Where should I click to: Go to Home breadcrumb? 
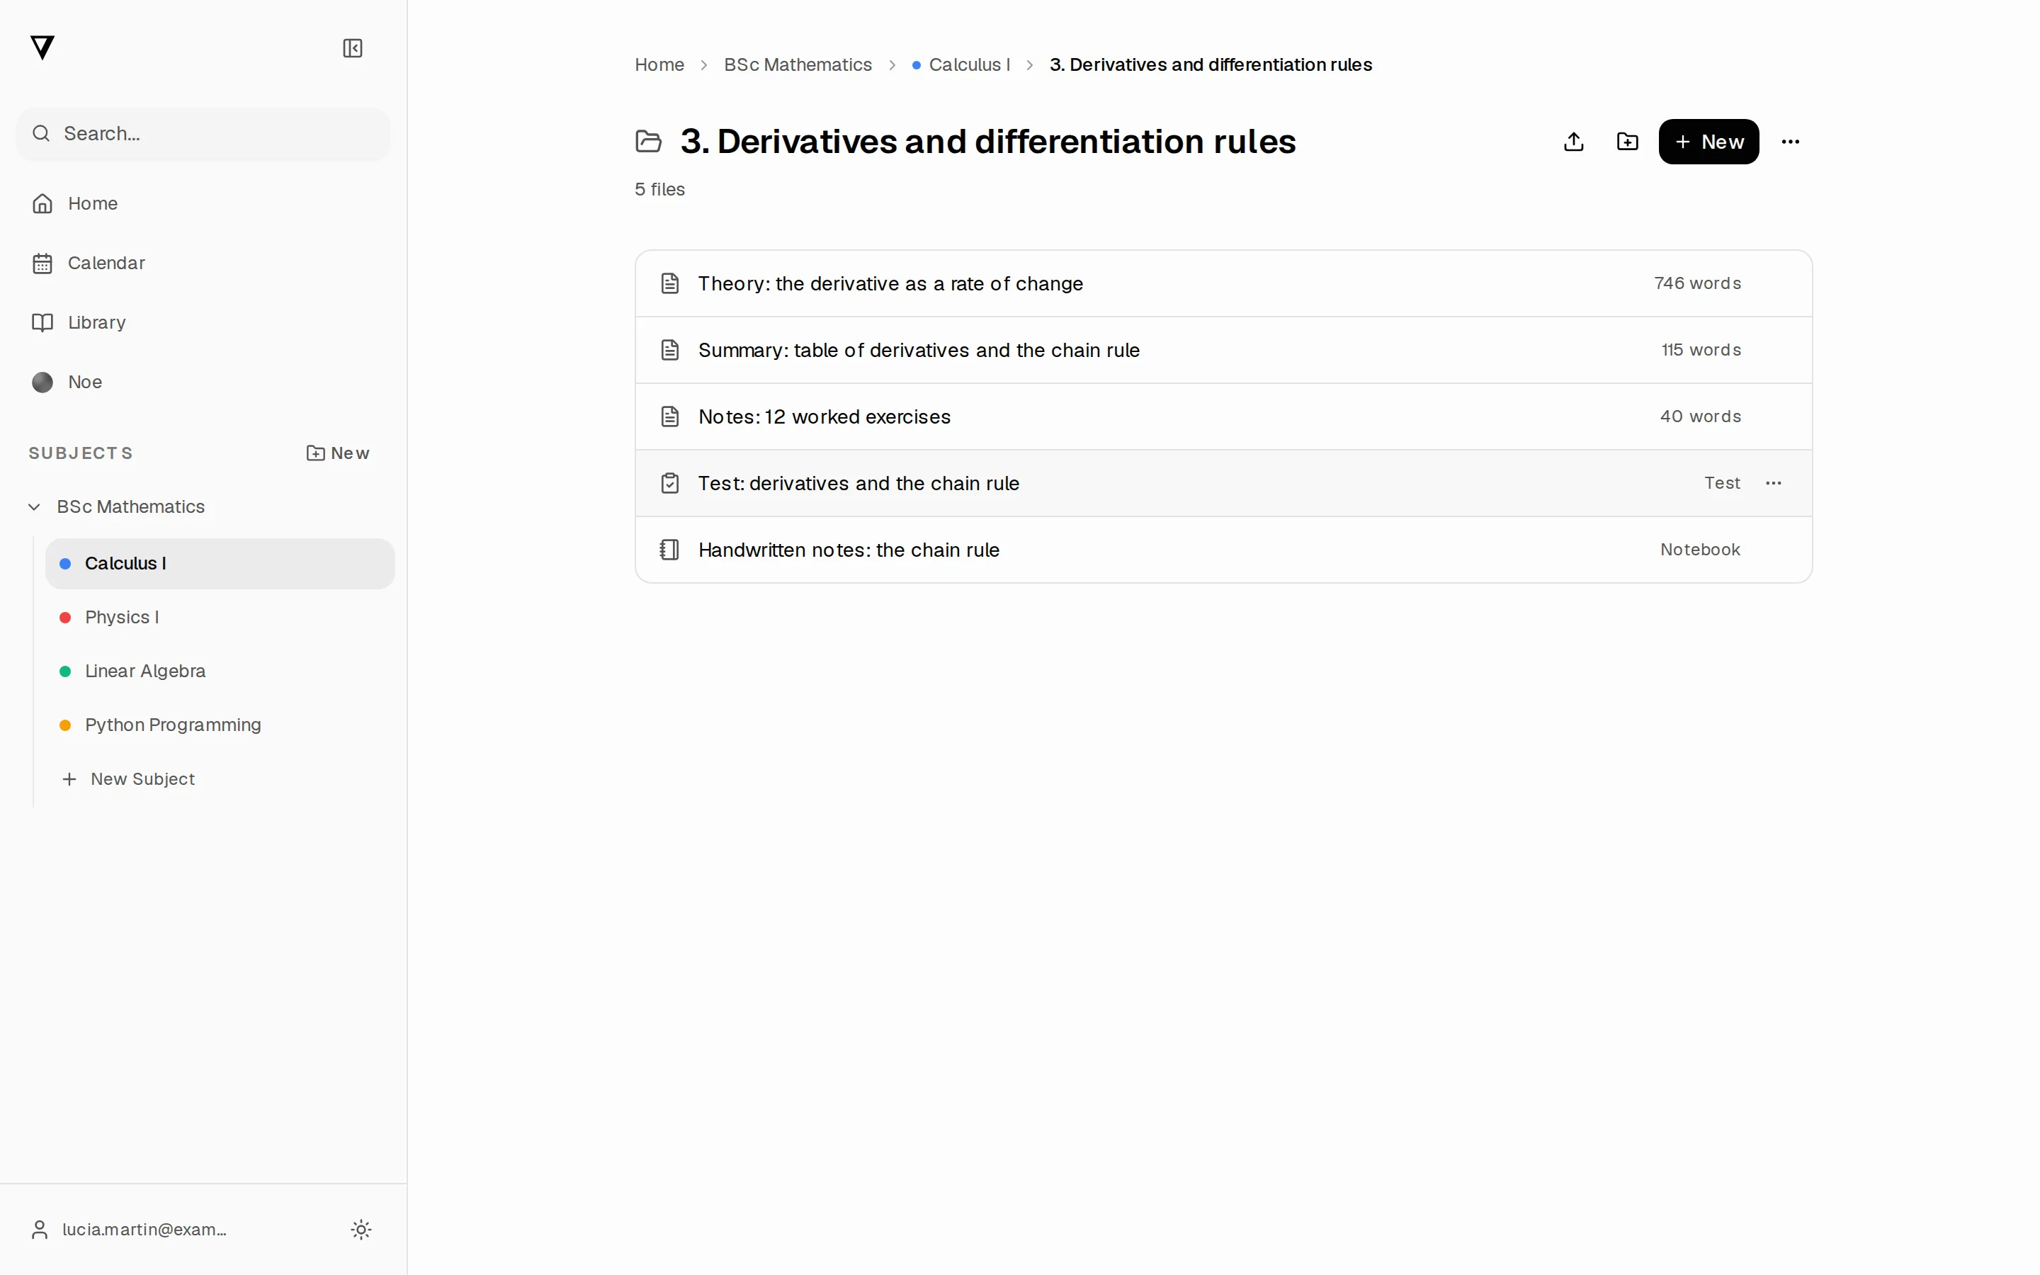659,65
